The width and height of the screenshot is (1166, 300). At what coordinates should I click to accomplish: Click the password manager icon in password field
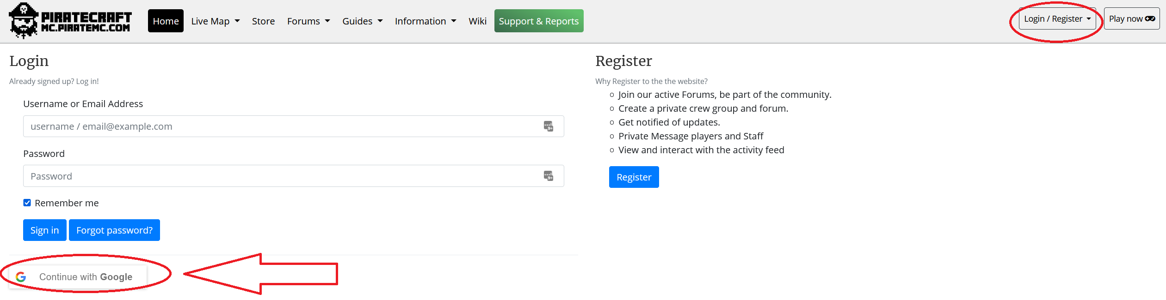point(548,176)
